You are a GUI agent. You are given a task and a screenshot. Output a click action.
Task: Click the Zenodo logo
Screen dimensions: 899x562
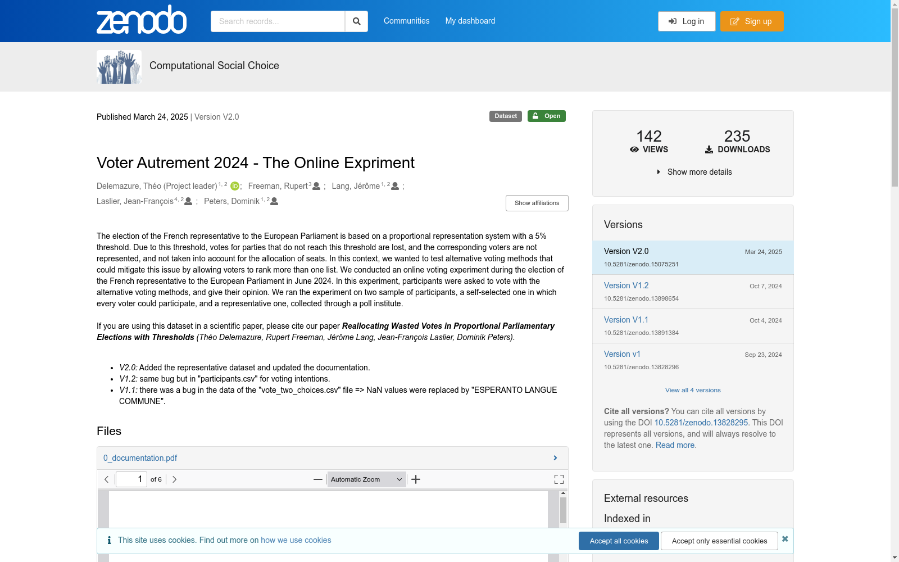coord(142,20)
